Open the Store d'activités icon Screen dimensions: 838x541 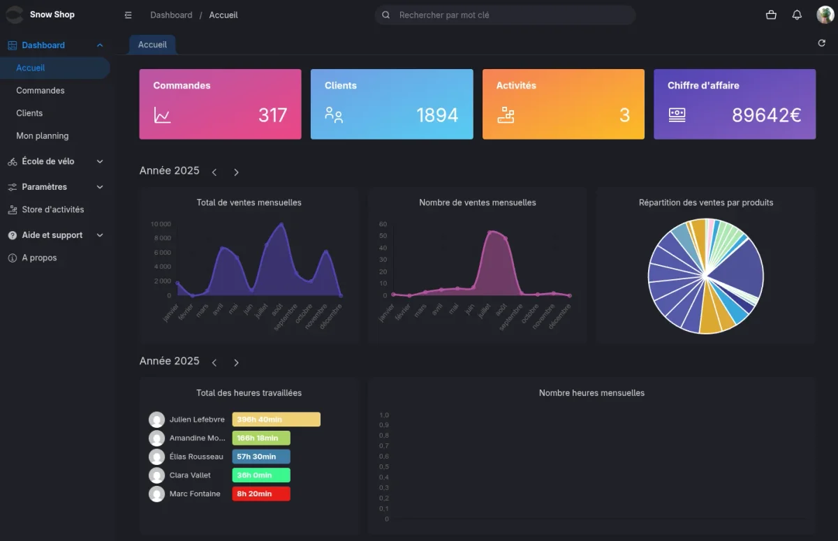12,209
